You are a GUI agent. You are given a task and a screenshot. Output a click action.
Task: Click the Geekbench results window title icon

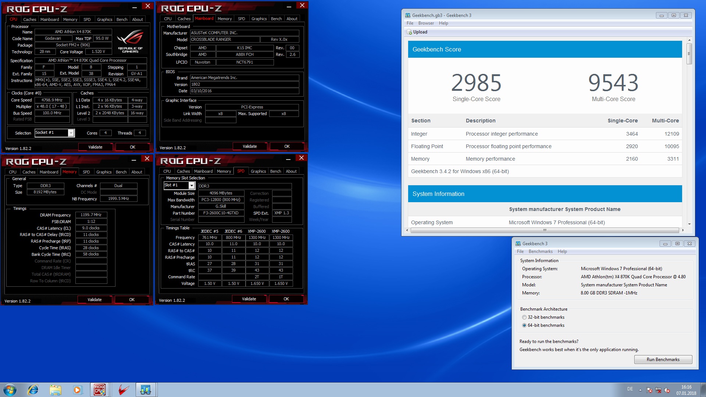[x=407, y=15]
